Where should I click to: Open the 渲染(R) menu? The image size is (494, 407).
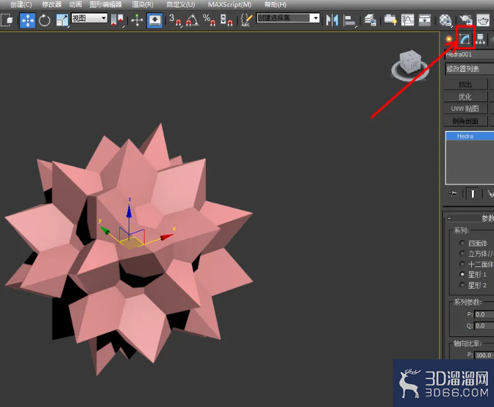pos(143,5)
